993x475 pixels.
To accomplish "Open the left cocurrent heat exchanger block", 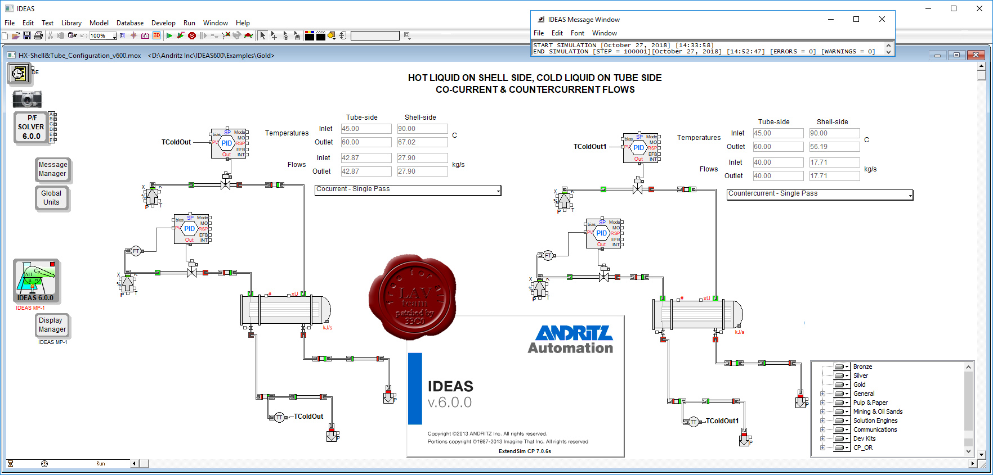I will point(286,310).
